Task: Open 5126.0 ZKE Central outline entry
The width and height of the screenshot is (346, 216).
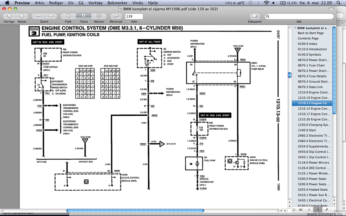Action: pyautogui.click(x=314, y=168)
